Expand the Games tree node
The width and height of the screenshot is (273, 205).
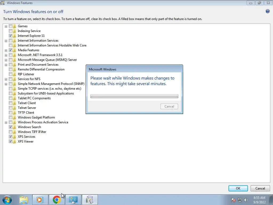pos(6,26)
